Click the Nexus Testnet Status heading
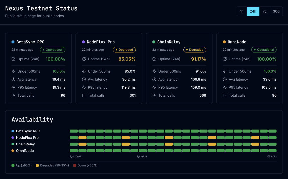Image resolution: width=288 pixels, height=179 pixels. (41, 9)
